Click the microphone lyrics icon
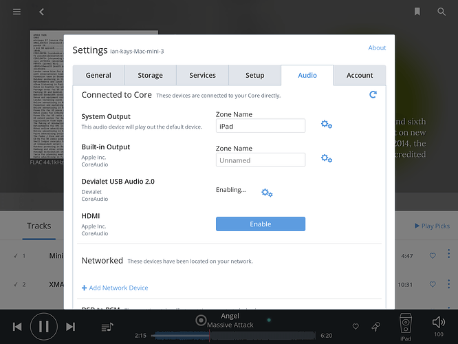 pos(375,327)
